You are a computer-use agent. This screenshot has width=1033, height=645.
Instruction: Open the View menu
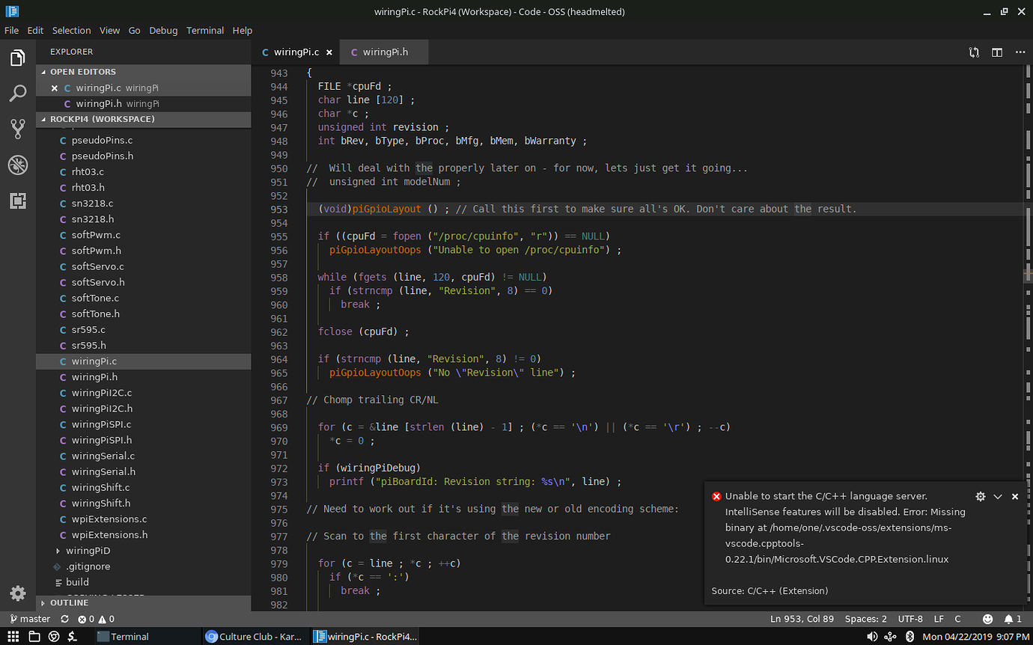pyautogui.click(x=109, y=31)
